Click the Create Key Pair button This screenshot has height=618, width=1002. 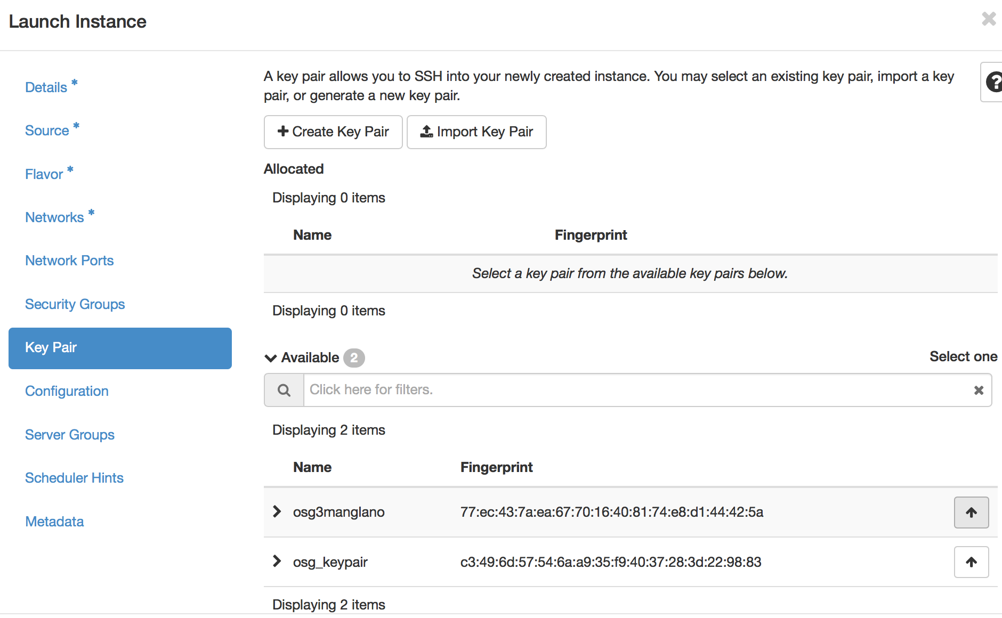(333, 132)
